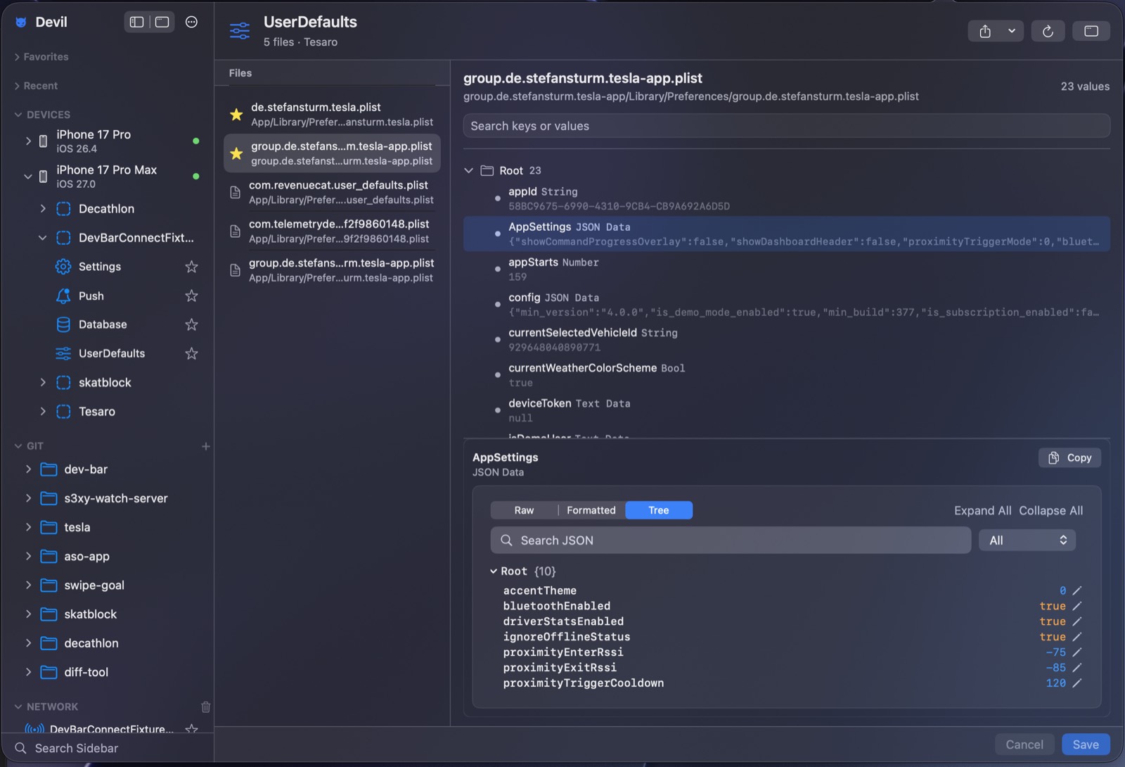Edit the proximityTriggerCooldown value pencil
1125x767 pixels.
click(x=1076, y=683)
